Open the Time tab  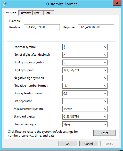tap(38, 13)
